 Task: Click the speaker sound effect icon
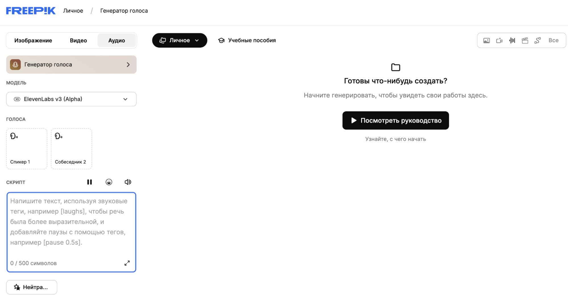[x=128, y=182]
